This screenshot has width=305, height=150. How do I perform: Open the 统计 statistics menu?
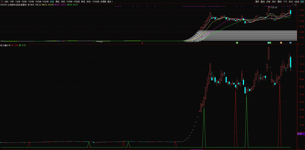click(274, 2)
